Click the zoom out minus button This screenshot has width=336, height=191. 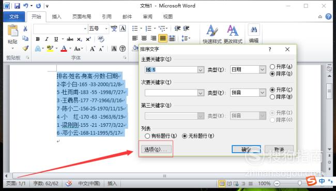click(277, 184)
